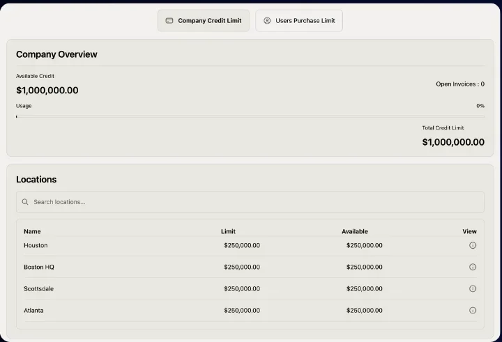502x342 pixels.
Task: Click the Usage label
Action: point(24,106)
